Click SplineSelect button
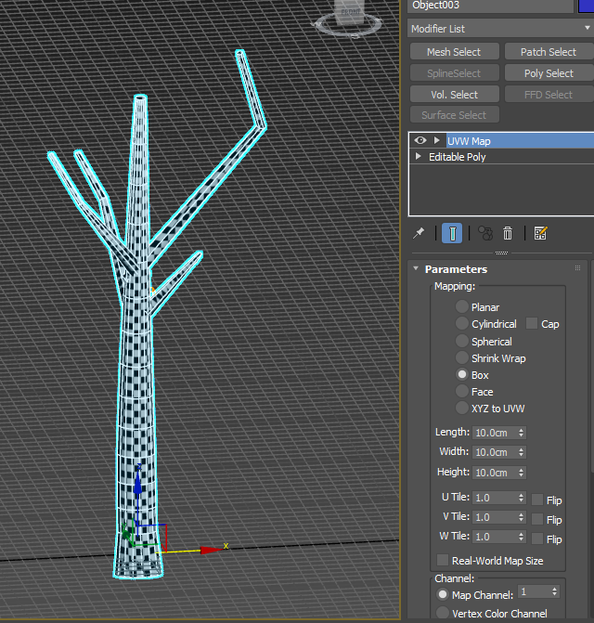This screenshot has width=594, height=623. tap(454, 73)
